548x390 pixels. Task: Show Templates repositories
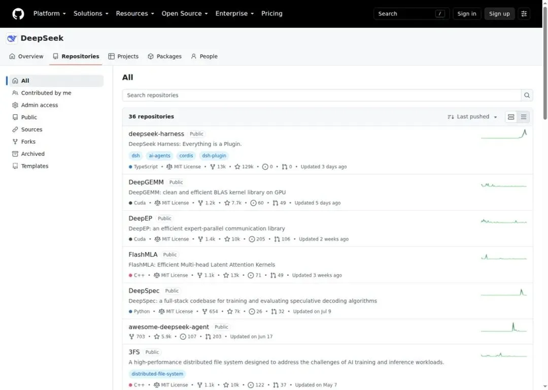56,166
